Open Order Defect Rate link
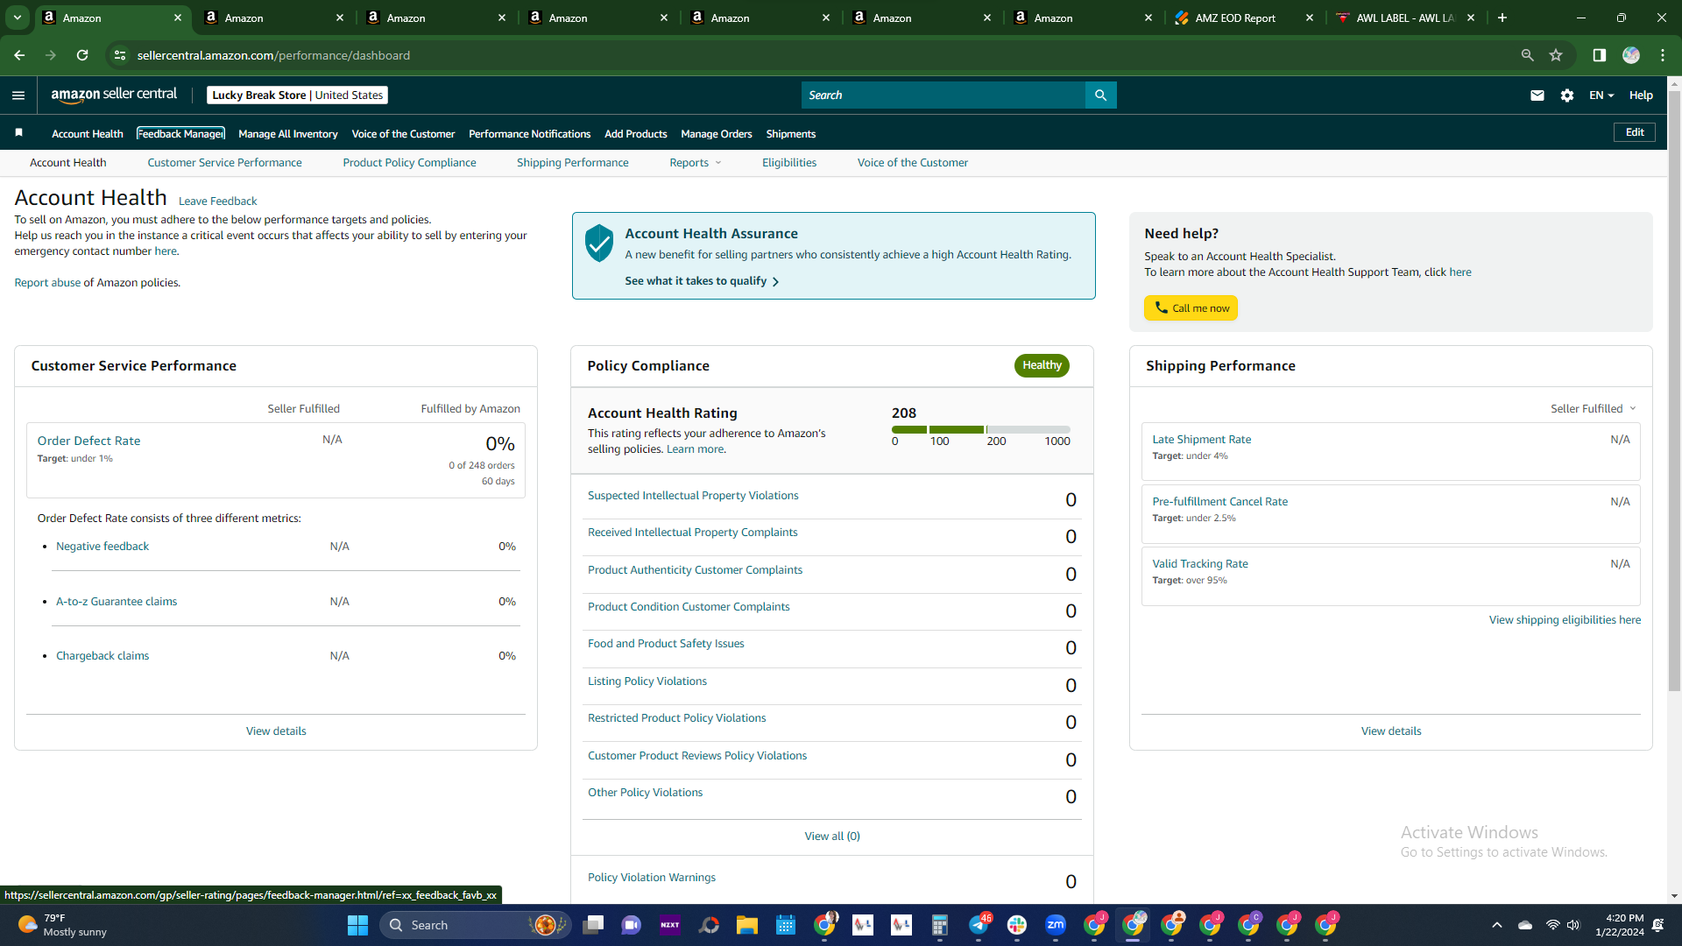The image size is (1682, 946). pos(88,441)
